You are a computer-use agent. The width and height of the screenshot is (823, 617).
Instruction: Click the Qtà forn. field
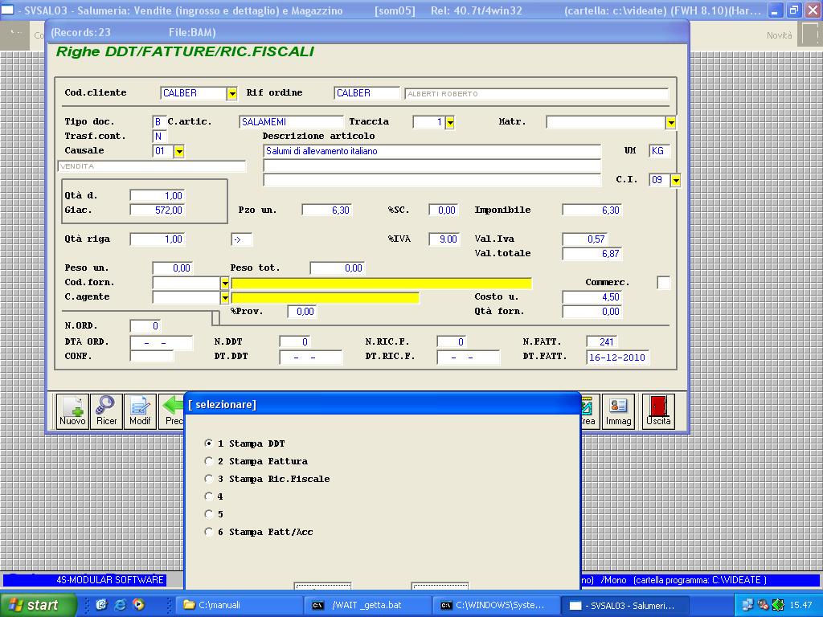point(592,312)
